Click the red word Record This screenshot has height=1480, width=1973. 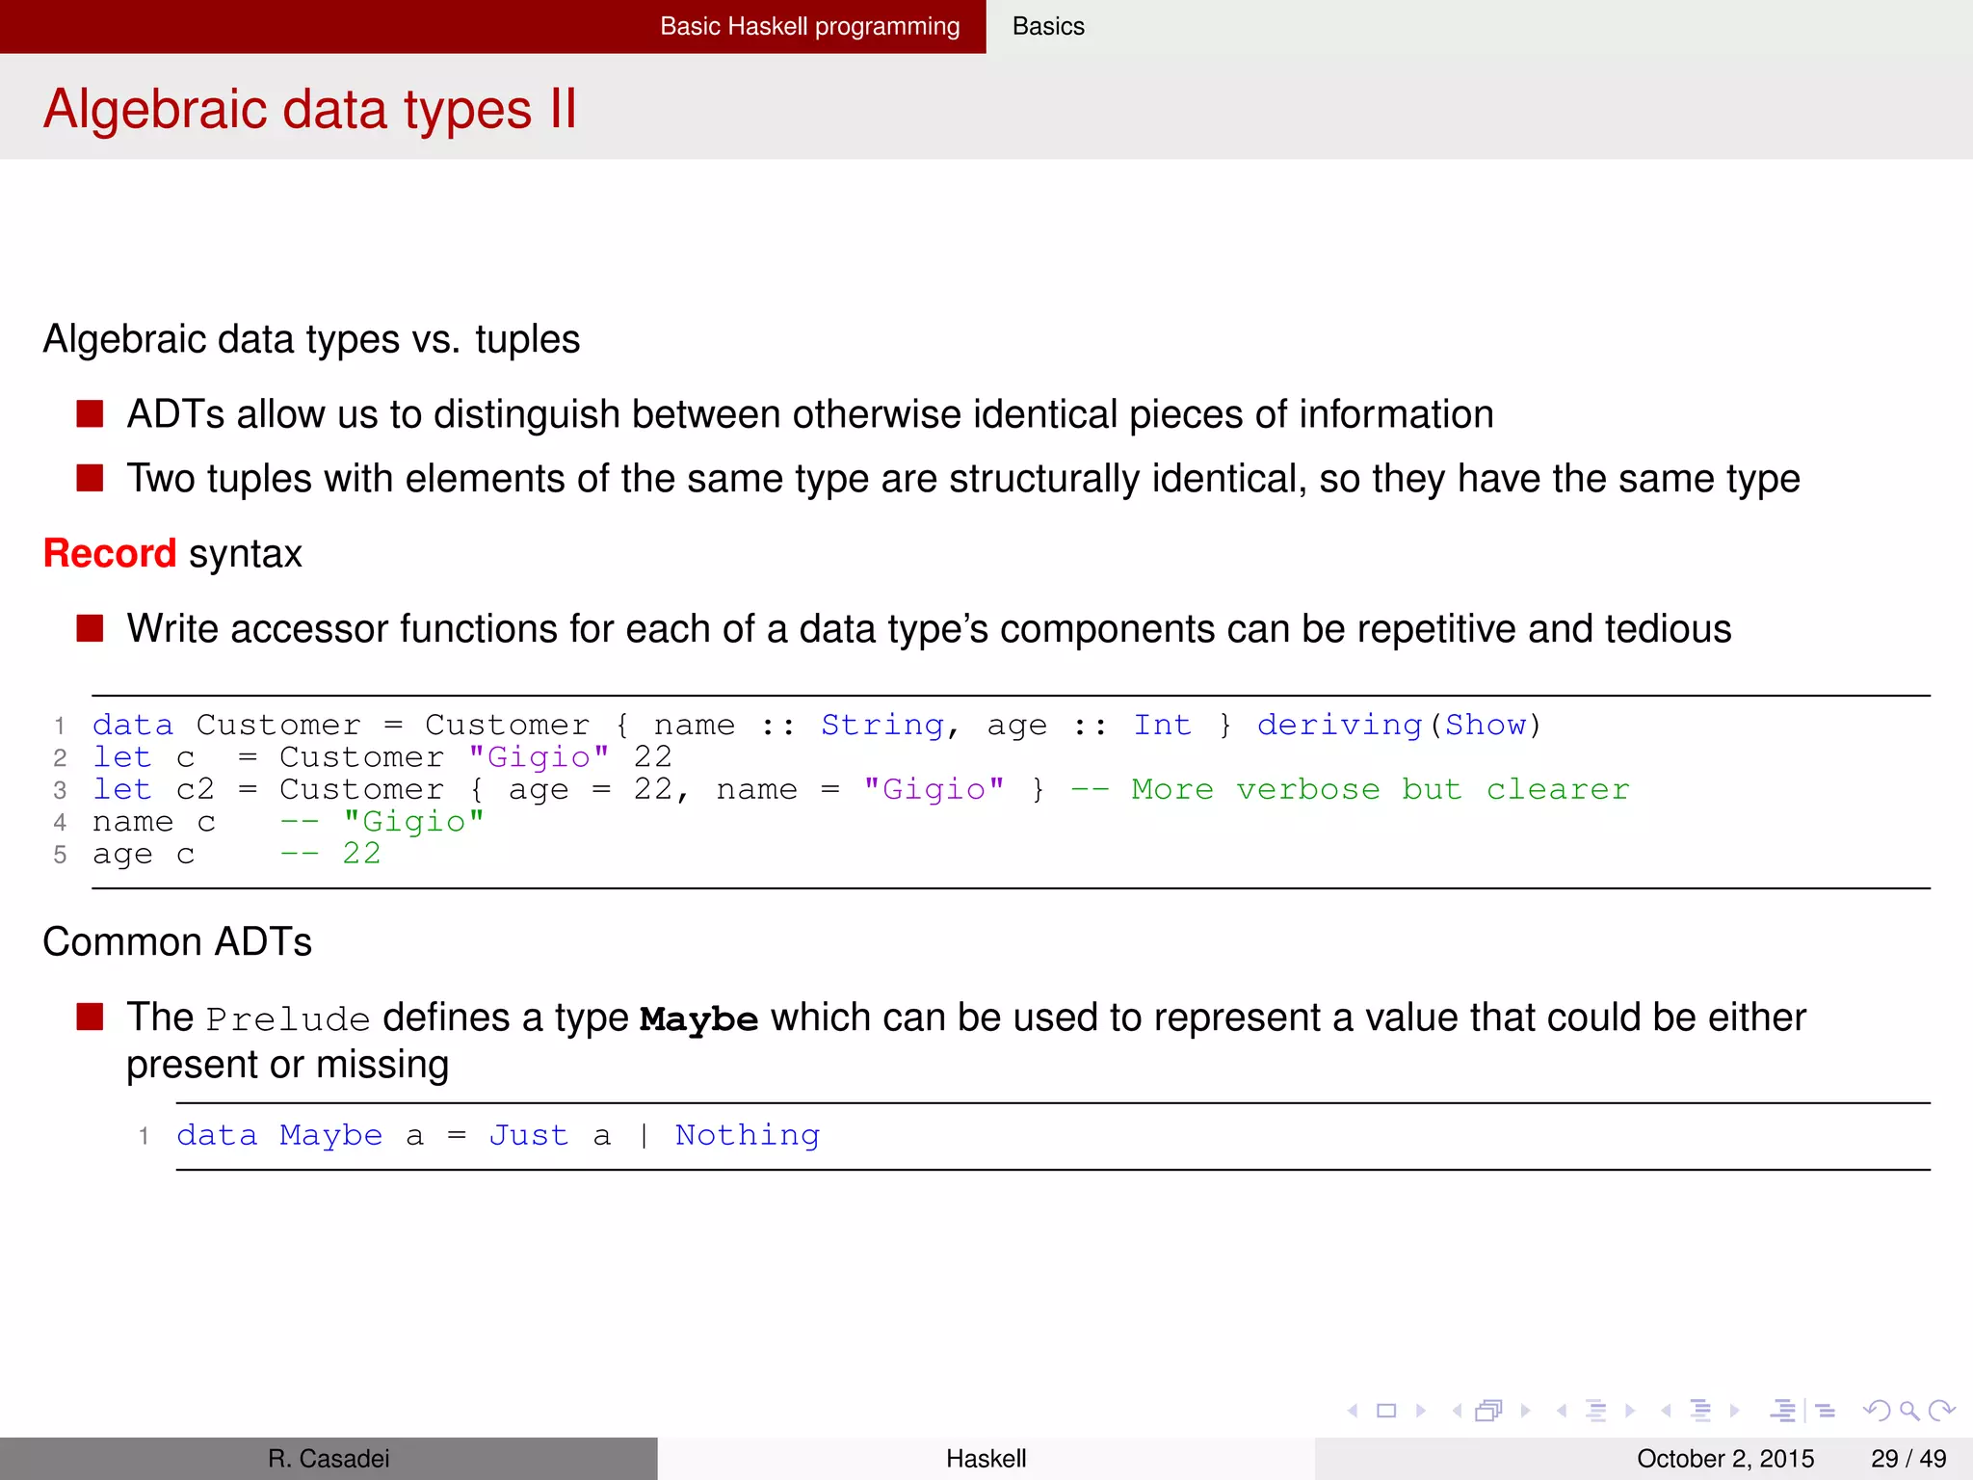(110, 553)
